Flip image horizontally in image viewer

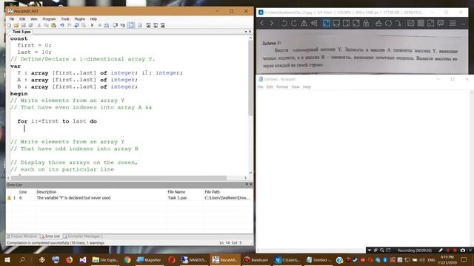[304, 23]
